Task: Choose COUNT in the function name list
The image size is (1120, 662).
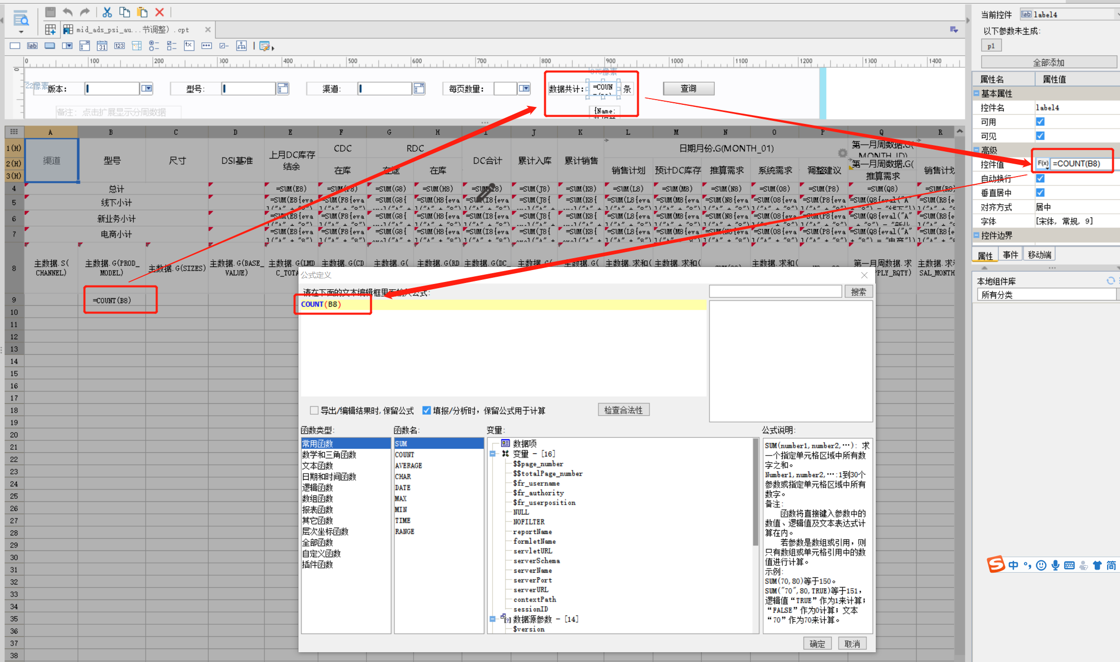Action: (x=404, y=454)
